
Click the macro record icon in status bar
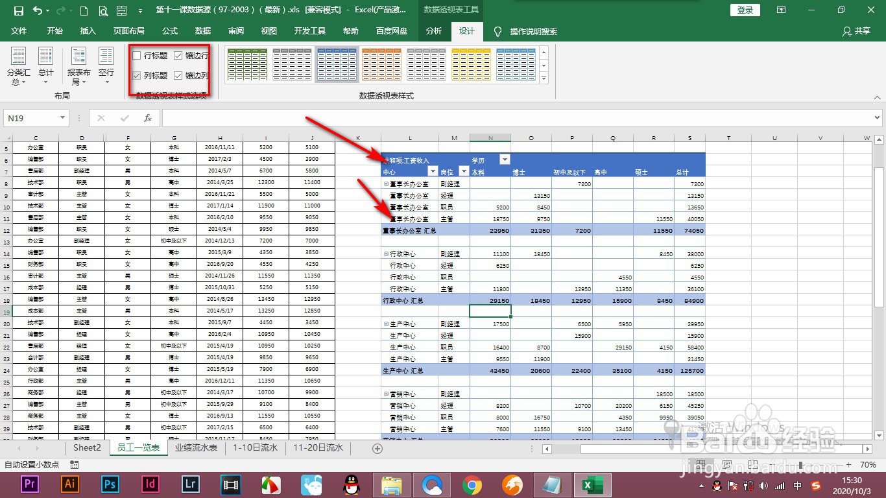coord(74,464)
